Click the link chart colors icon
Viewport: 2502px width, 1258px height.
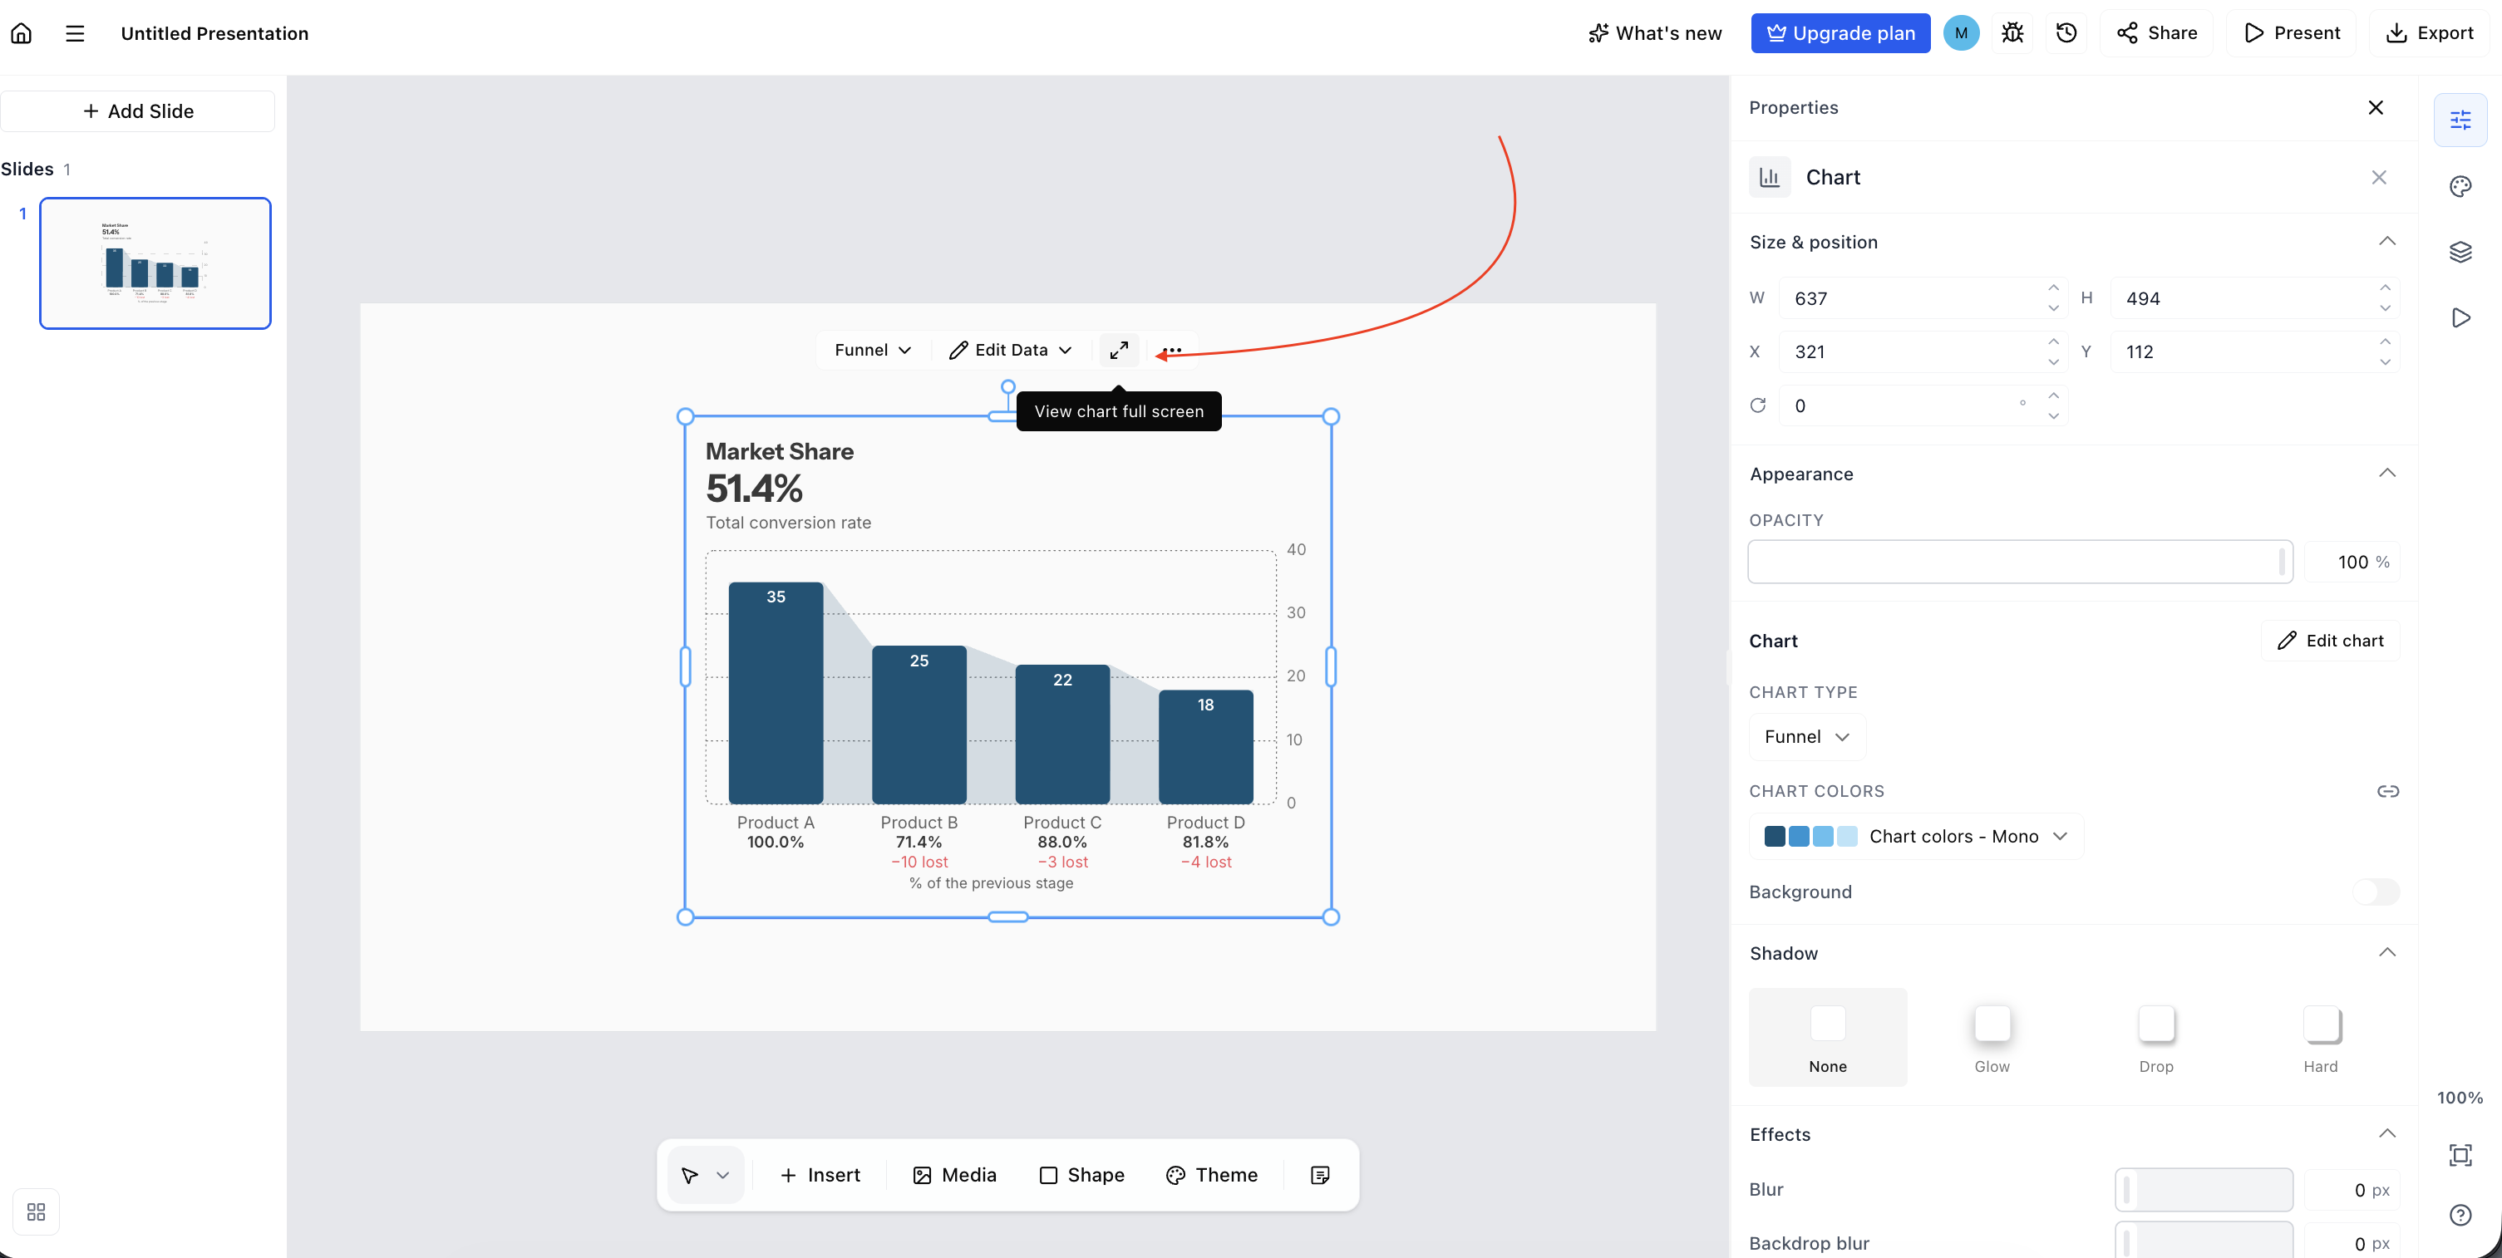pos(2387,791)
